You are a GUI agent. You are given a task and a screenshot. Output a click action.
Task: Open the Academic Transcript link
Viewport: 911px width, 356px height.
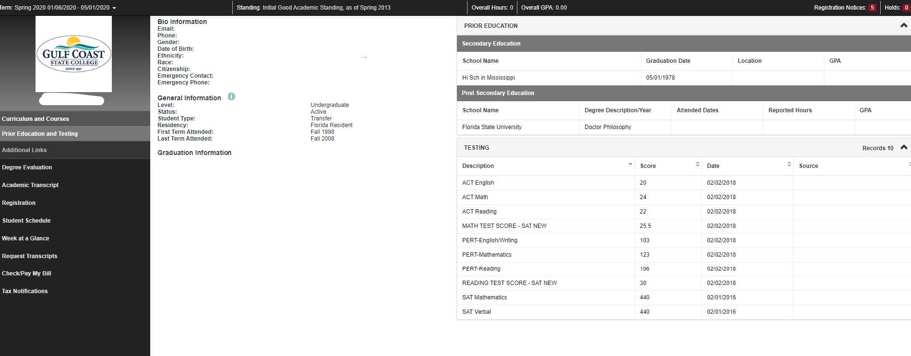(x=30, y=185)
